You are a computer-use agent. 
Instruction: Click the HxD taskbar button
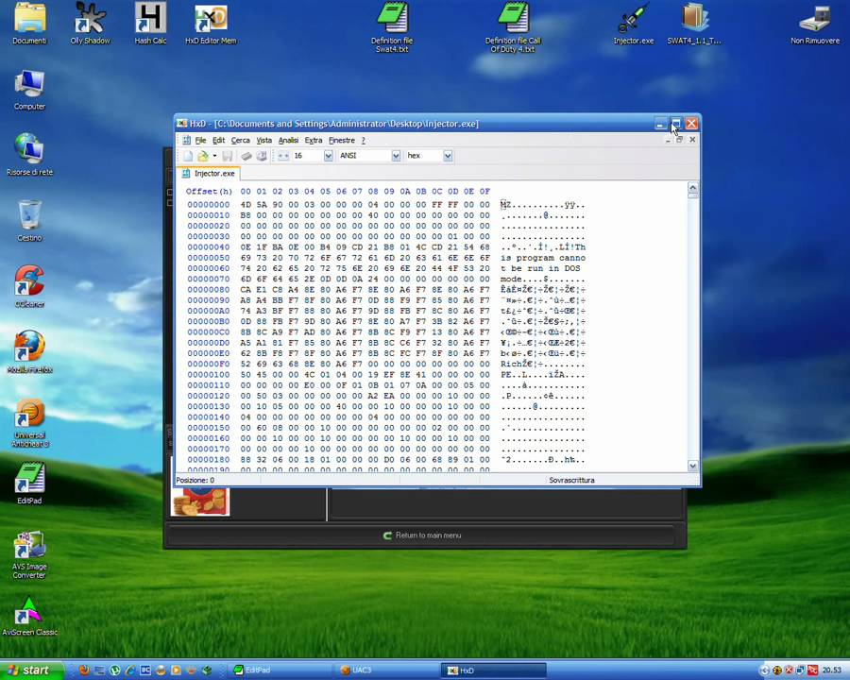coord(493,671)
